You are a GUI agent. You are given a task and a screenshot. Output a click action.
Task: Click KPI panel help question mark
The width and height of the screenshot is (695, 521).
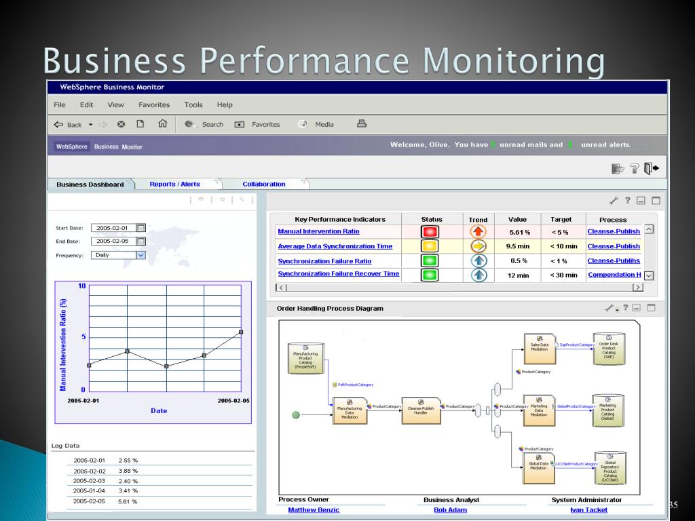click(x=628, y=200)
